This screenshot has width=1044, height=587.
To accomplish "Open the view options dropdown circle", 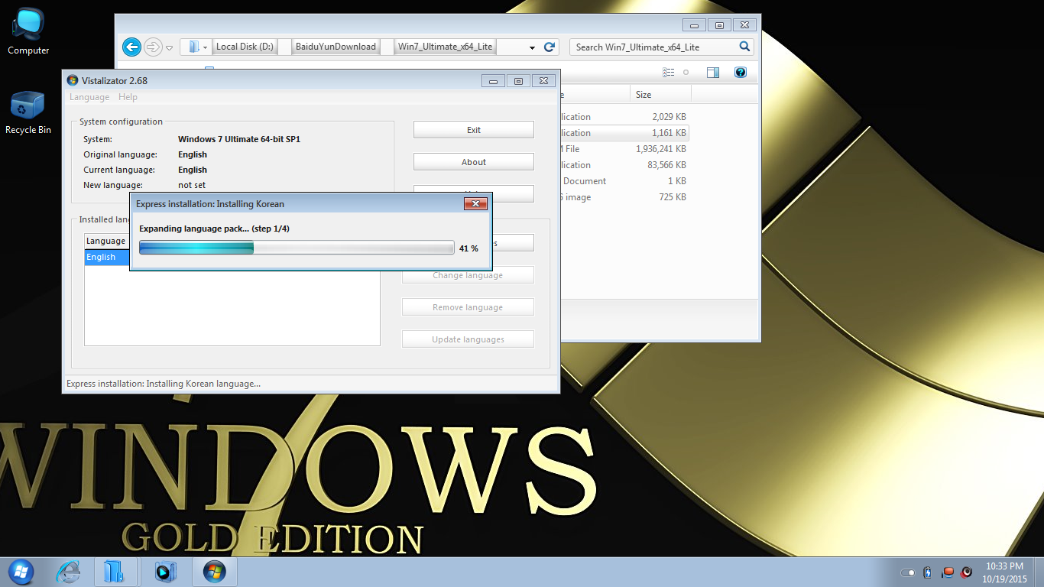I will pos(686,73).
